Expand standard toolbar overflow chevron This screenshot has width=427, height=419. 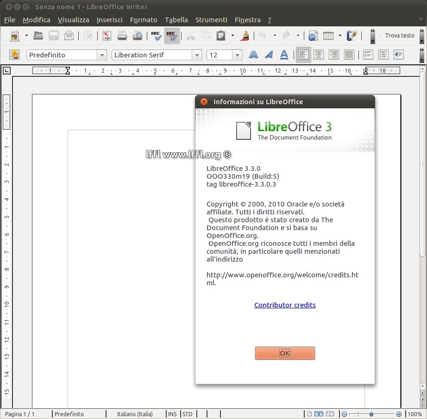(372, 36)
